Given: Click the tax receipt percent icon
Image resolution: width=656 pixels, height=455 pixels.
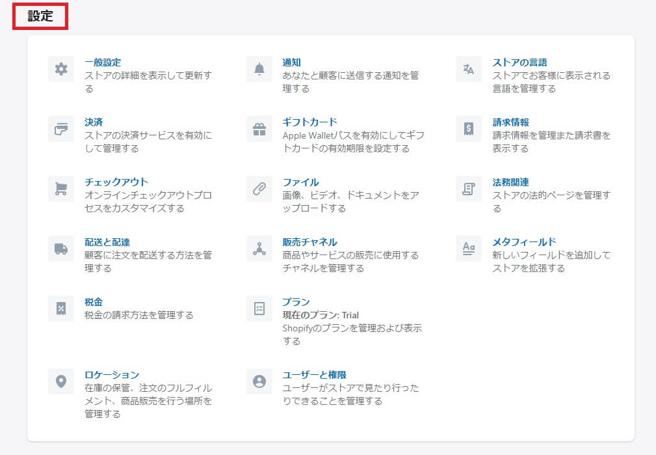Looking at the screenshot, I should click(x=61, y=309).
